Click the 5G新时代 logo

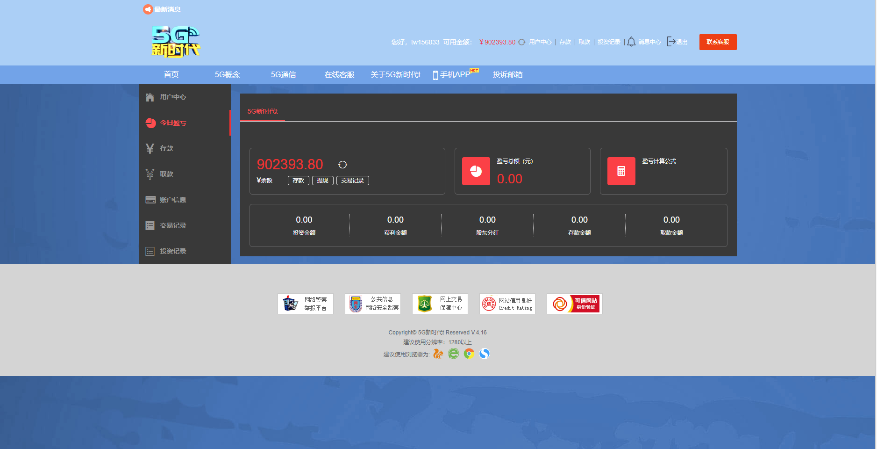[x=176, y=42]
